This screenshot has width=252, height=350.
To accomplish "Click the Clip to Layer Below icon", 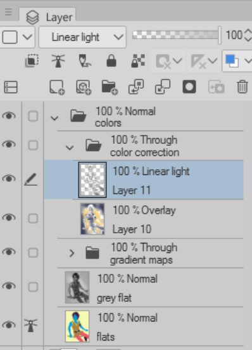I will point(32,61).
